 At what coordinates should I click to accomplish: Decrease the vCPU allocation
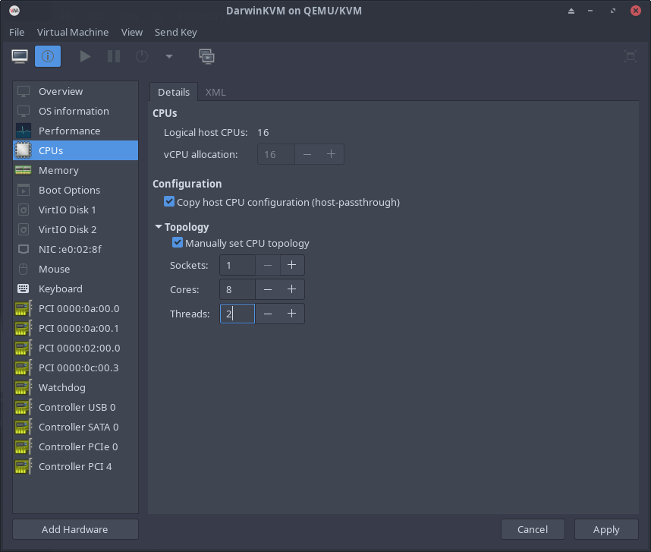click(307, 154)
